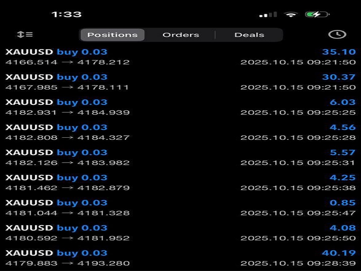Tap the timestamp 2025.10.15 09:25:28

298,138
